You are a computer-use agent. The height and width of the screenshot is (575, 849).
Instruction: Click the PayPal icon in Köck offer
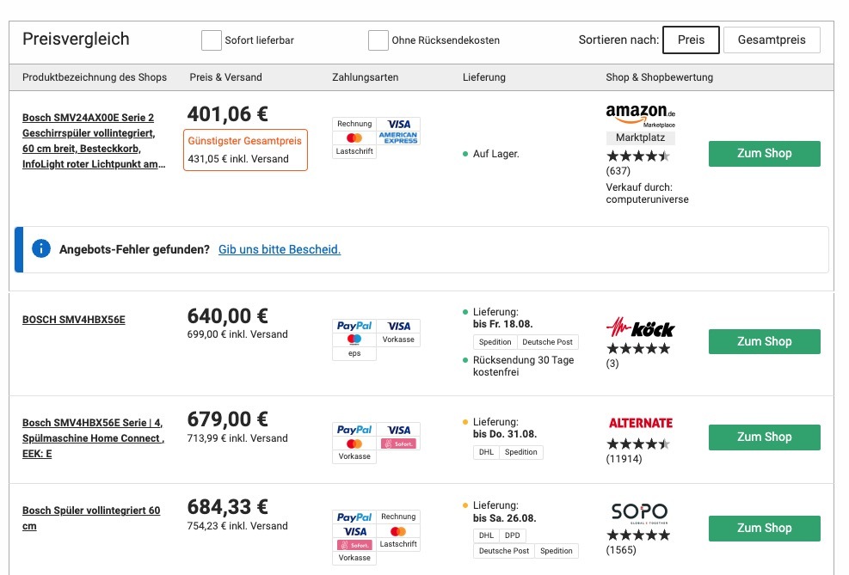[x=354, y=326]
